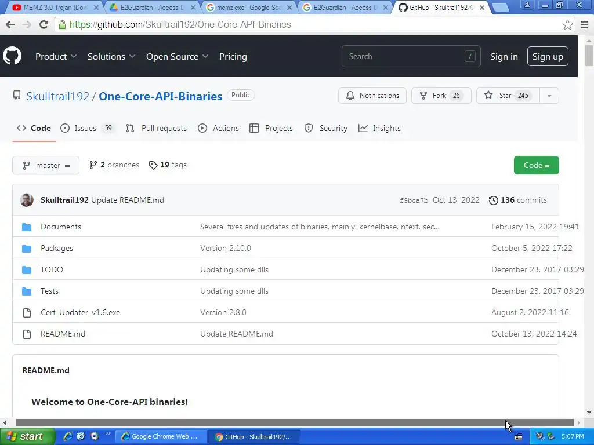Switch to the GitHub Skulltrail192 taskbar item
Viewport: 594px width, 445px height.
pyautogui.click(x=255, y=437)
